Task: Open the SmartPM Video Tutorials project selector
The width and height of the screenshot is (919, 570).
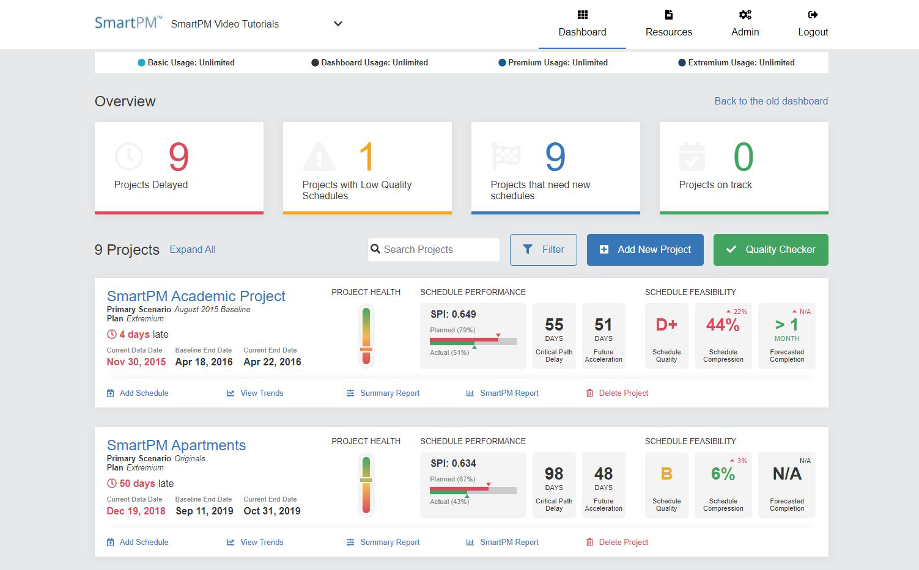Action: pyautogui.click(x=338, y=24)
